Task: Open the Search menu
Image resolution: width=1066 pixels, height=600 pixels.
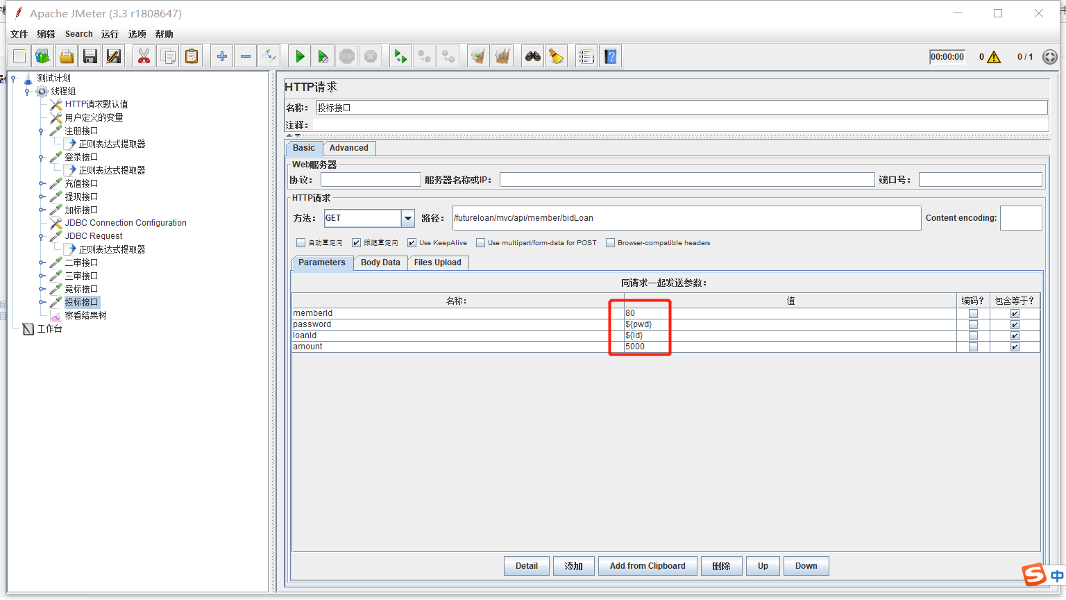Action: coord(79,34)
